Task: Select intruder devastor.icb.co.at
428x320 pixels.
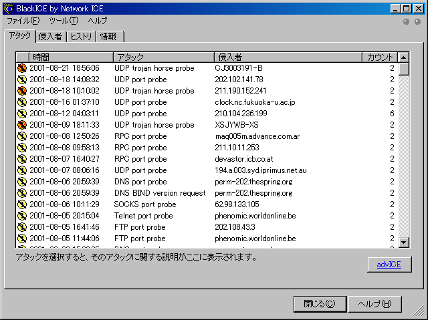Action: pos(244,158)
